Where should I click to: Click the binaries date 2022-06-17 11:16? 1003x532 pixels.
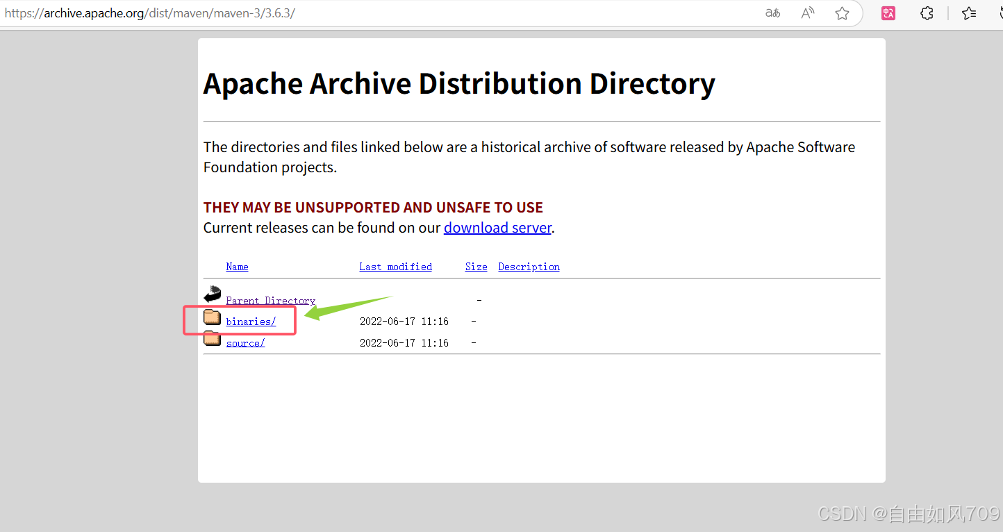click(404, 322)
